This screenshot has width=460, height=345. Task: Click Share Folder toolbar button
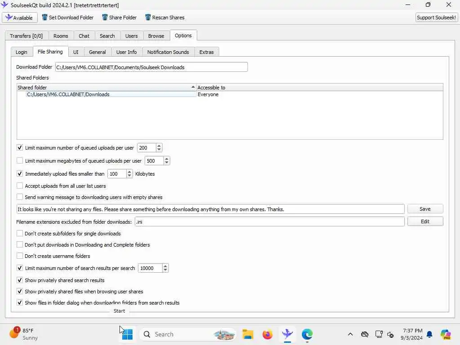pos(119,18)
